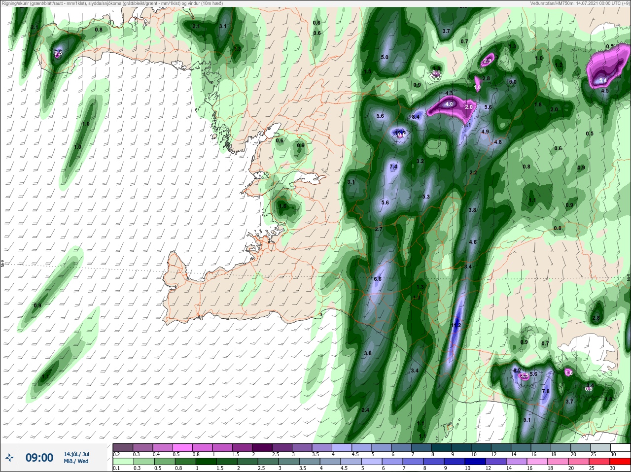This screenshot has height=472, width=631.
Task: Click the 7.8 precipitation value on map
Action: point(546,392)
